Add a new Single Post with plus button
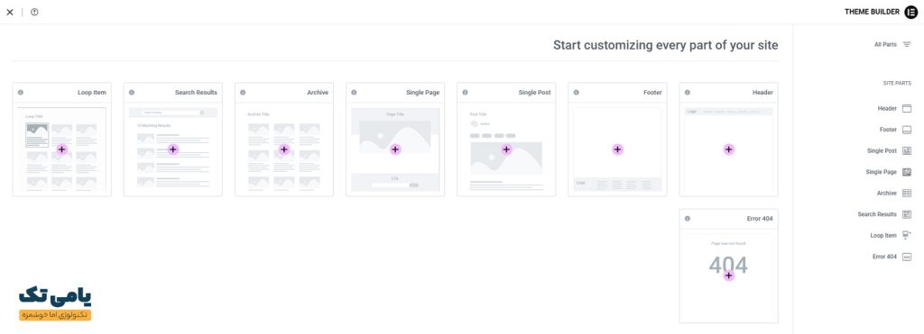This screenshot has height=334, width=924. [x=506, y=149]
